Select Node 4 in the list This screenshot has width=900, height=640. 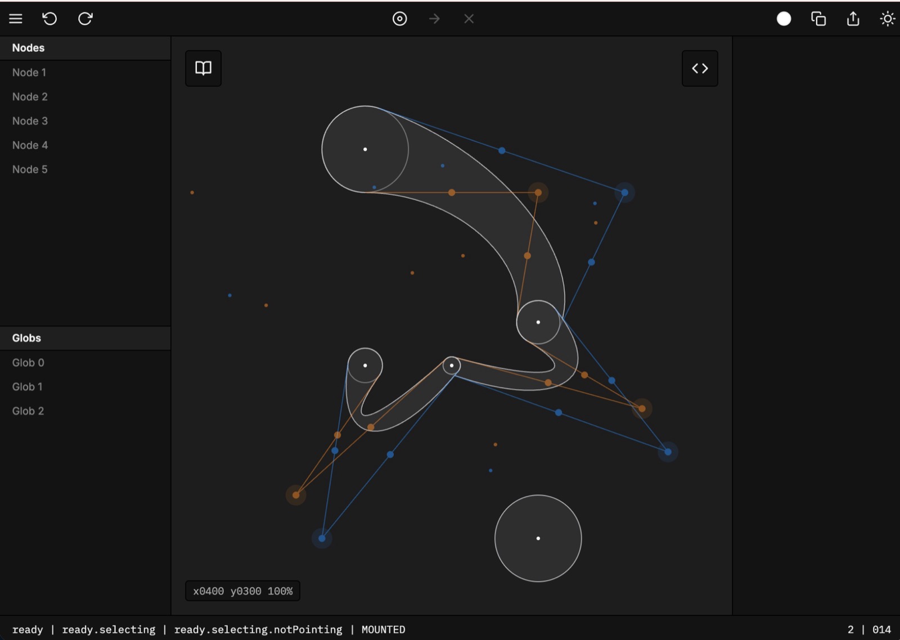pyautogui.click(x=85, y=145)
